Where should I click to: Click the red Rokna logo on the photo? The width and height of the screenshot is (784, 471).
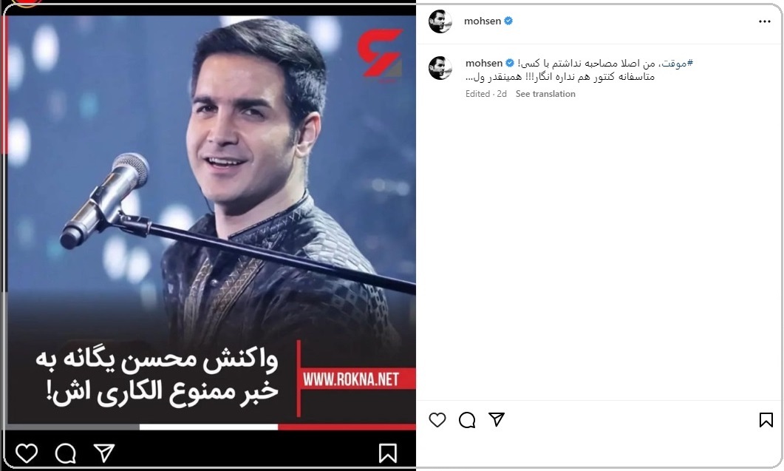click(x=380, y=53)
